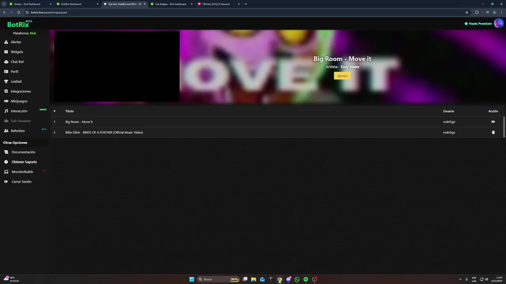
Task: Open WhatsApp from the taskbar
Action: (x=297, y=279)
